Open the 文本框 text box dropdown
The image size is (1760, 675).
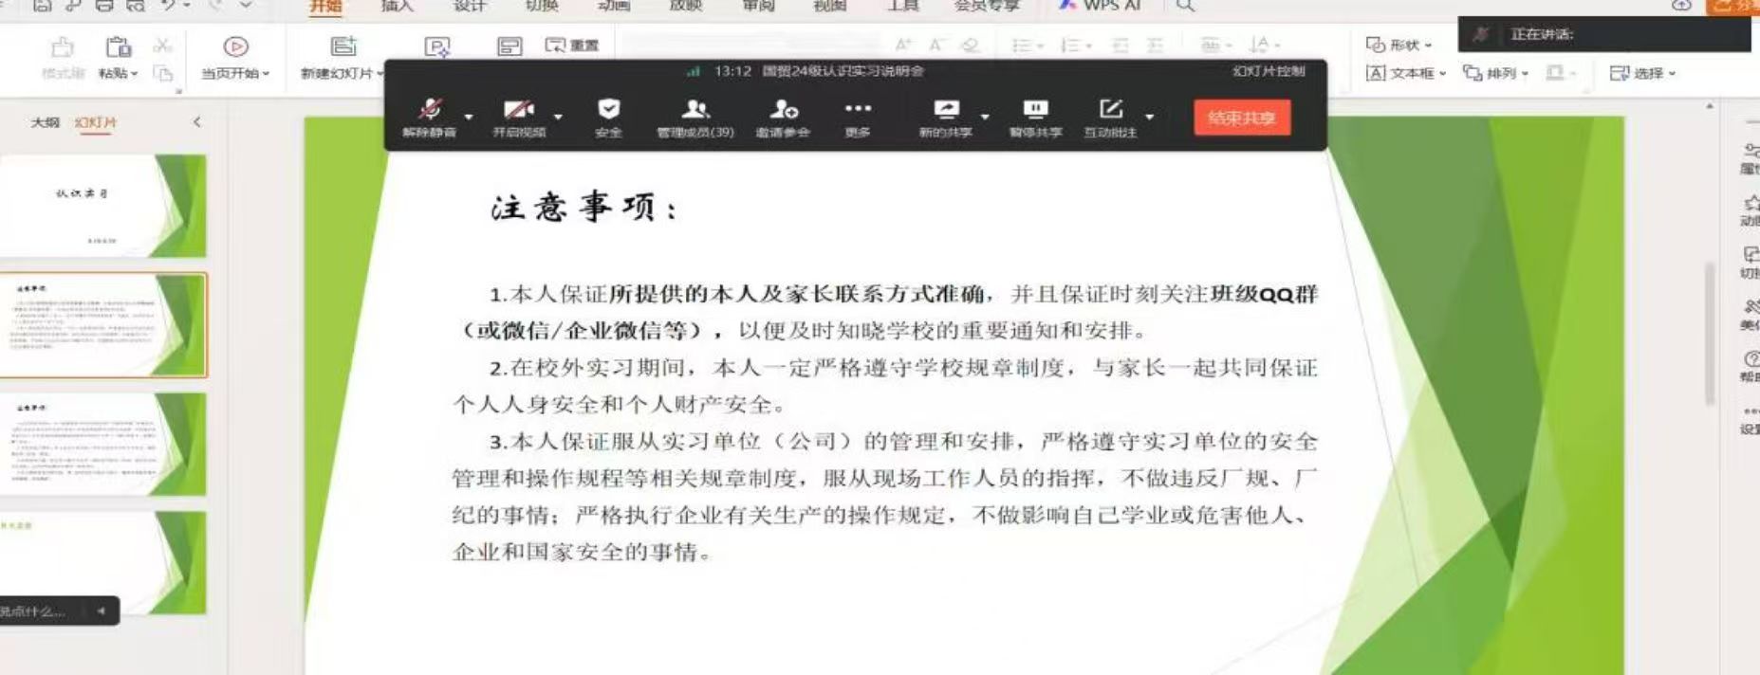click(x=1406, y=73)
